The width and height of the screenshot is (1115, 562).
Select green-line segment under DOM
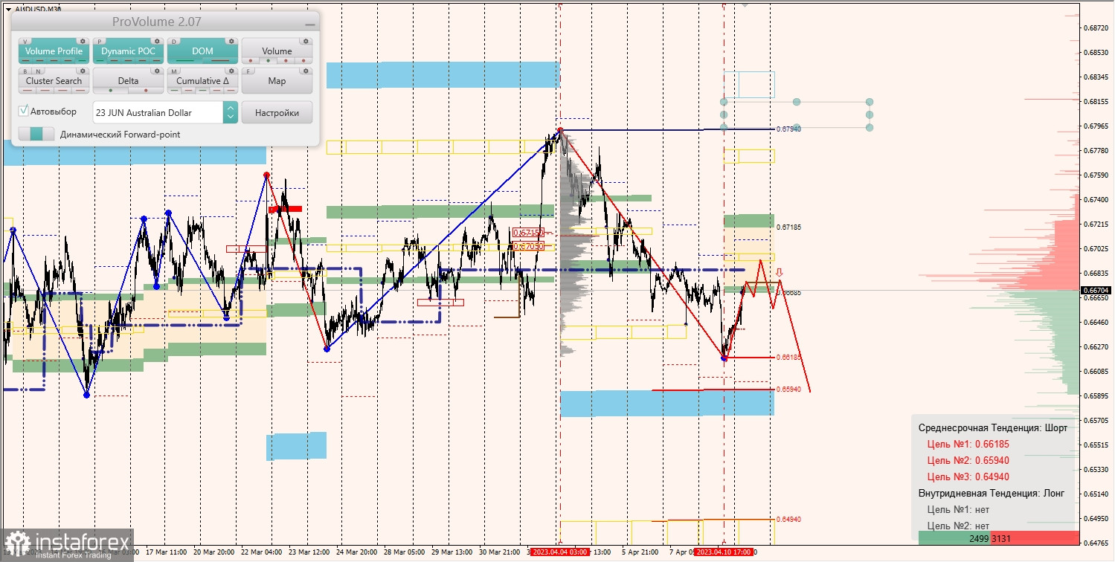click(x=184, y=61)
